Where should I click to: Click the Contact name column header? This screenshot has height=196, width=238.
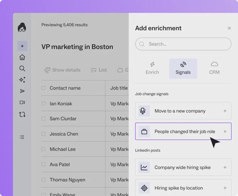pos(65,88)
